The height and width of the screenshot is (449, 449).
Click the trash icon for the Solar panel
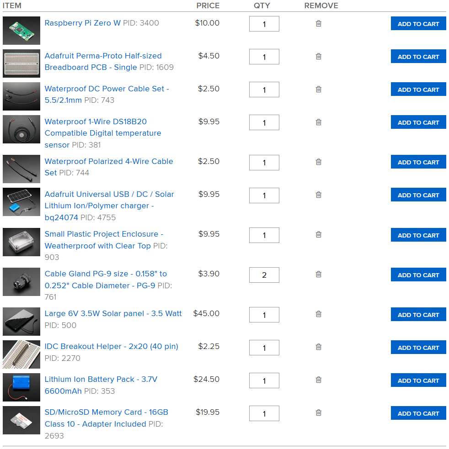pos(318,314)
